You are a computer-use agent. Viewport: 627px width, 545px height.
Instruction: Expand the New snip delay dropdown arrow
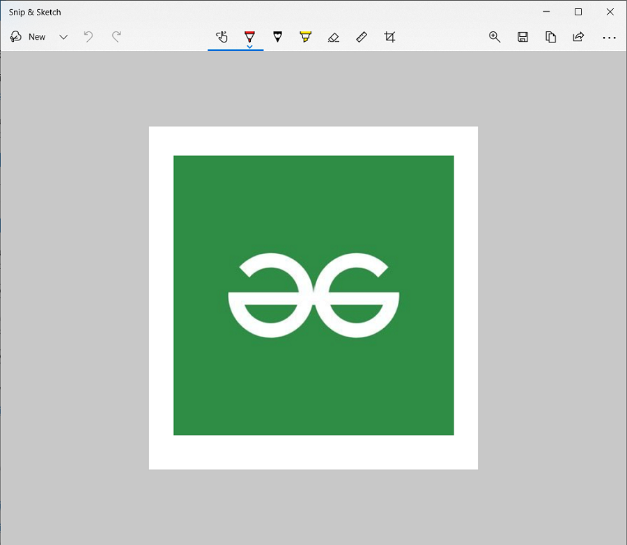63,37
